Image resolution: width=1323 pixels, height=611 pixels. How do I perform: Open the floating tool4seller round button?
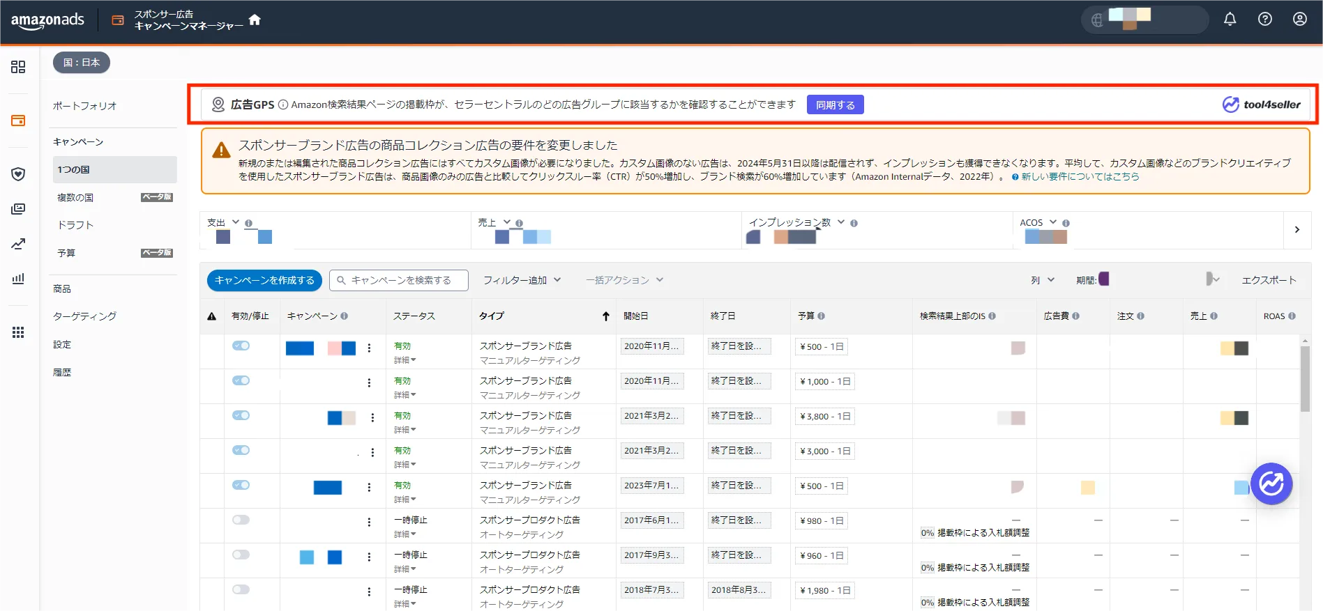click(1271, 484)
